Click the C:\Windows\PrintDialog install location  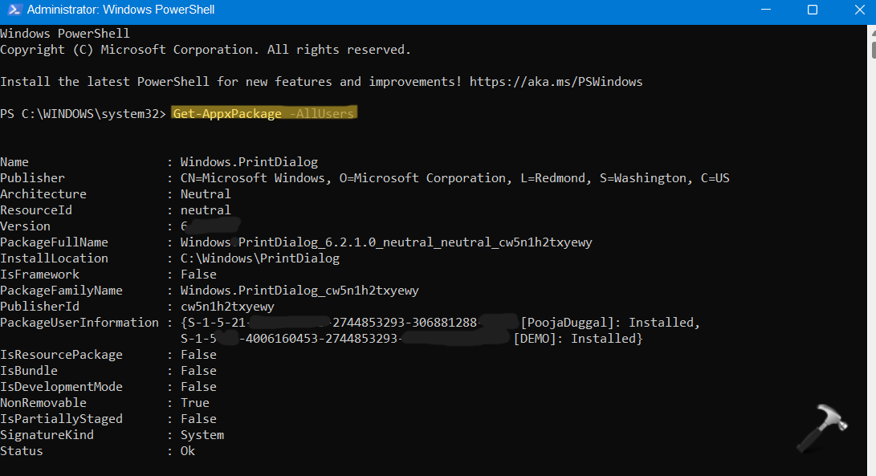pyautogui.click(x=259, y=258)
